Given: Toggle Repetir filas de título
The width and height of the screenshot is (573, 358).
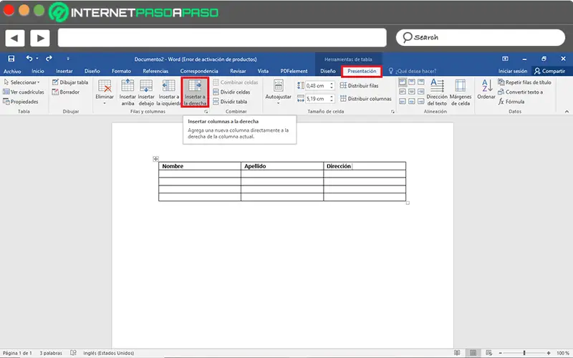Looking at the screenshot, I should pos(525,82).
